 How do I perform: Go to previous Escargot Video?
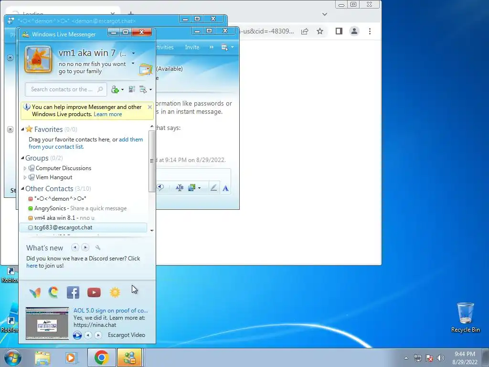pos(88,335)
